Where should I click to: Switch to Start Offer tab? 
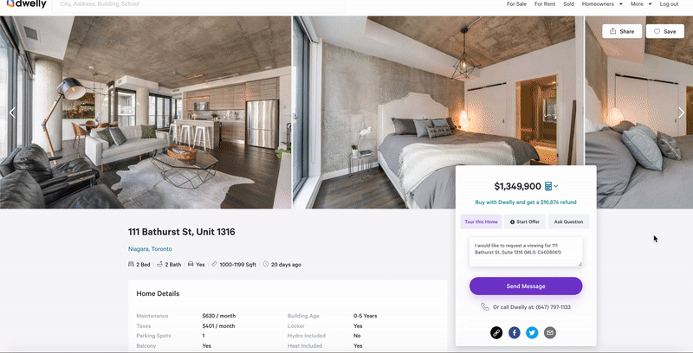(x=525, y=222)
